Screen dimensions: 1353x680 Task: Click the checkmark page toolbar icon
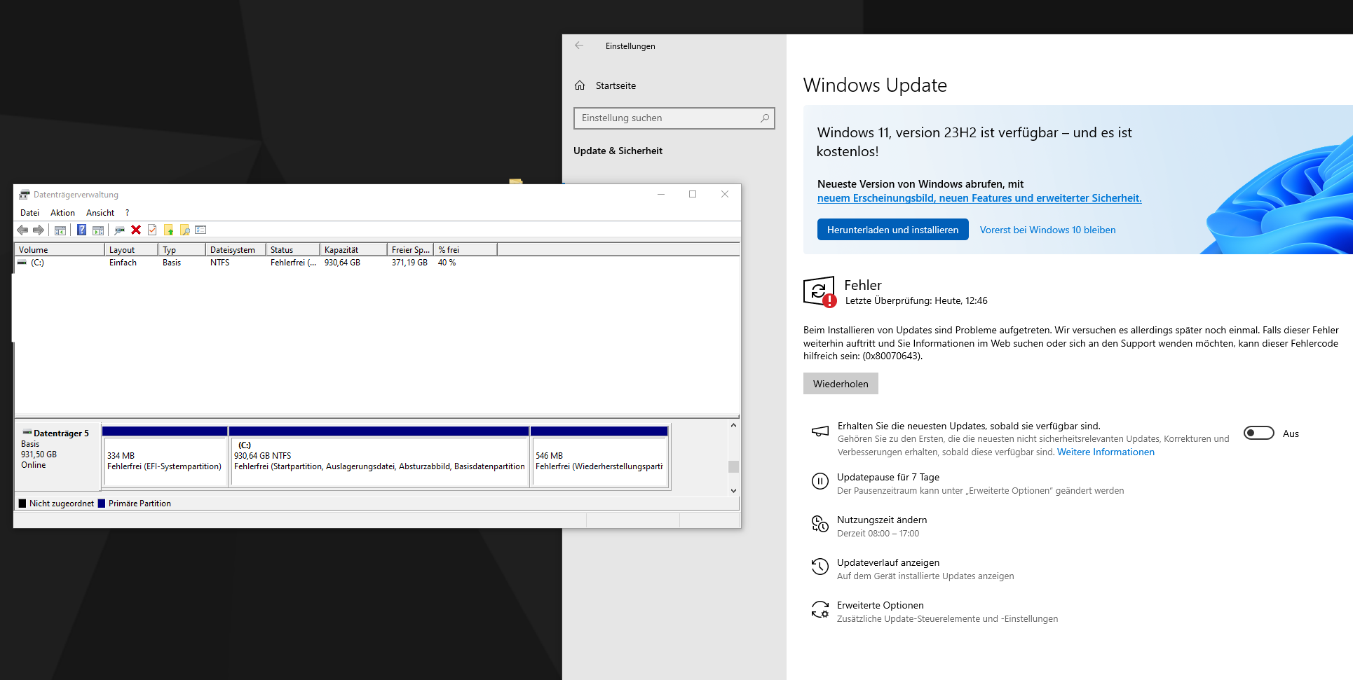point(152,230)
